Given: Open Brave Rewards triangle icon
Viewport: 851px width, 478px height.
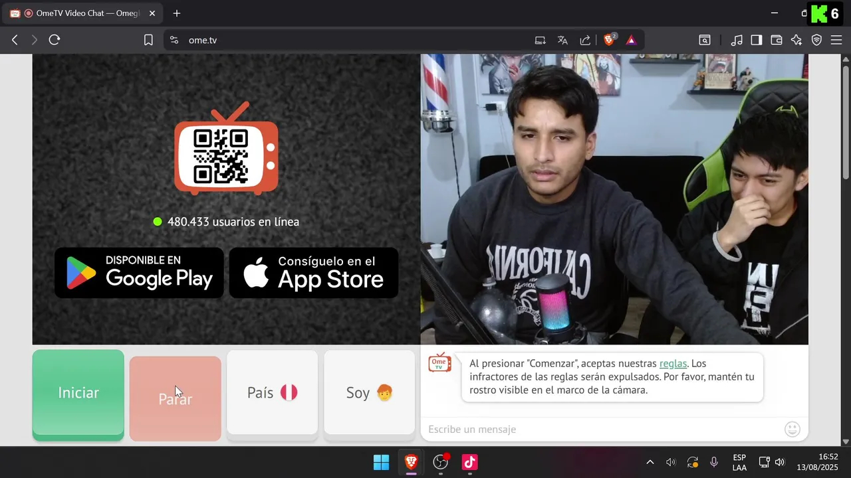Looking at the screenshot, I should point(631,40).
